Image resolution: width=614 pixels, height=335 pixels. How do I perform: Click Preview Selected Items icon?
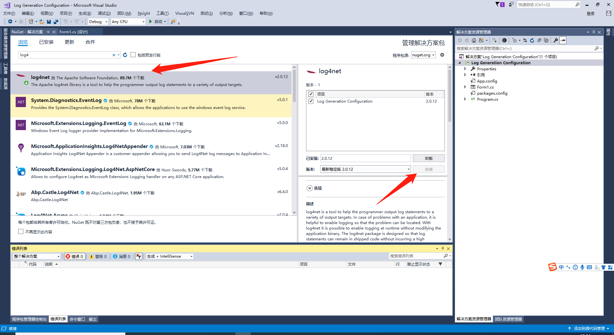point(563,40)
